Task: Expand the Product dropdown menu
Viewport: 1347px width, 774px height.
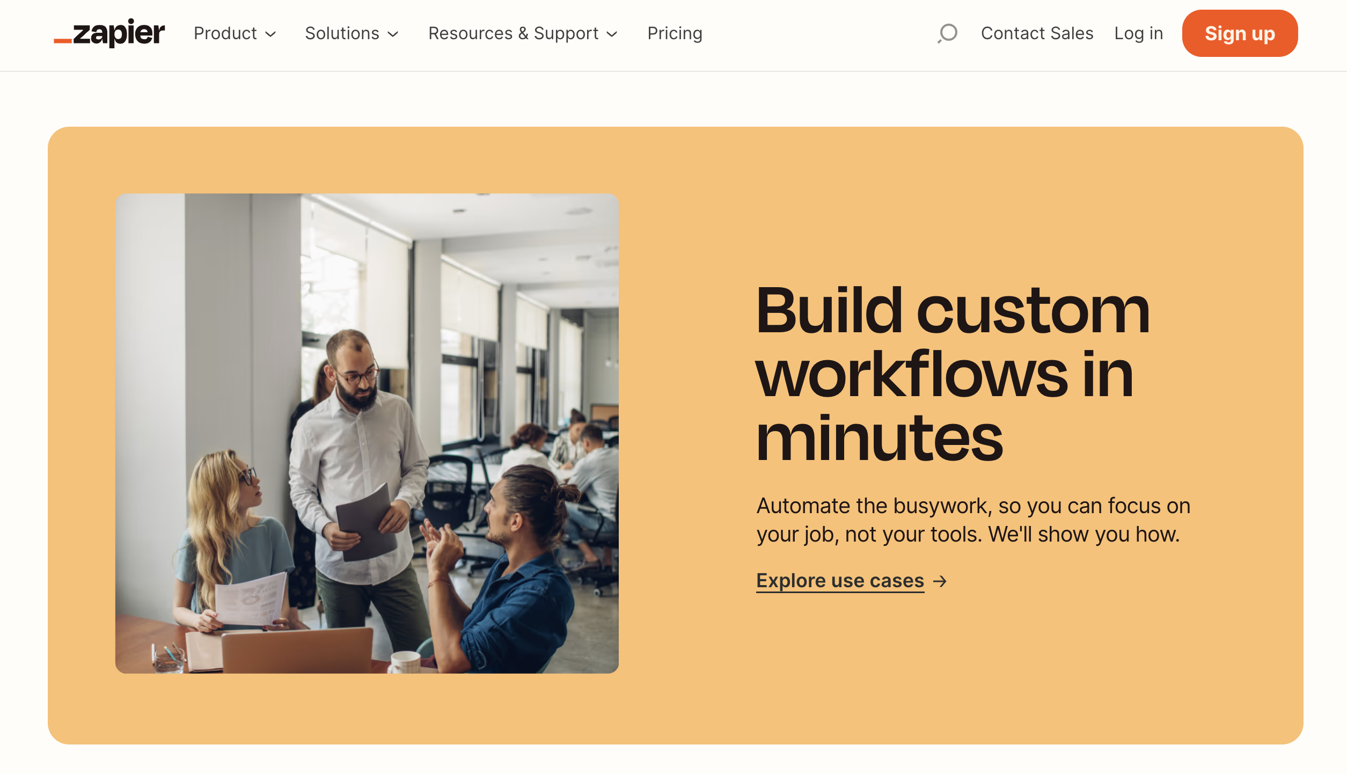Action: click(234, 33)
